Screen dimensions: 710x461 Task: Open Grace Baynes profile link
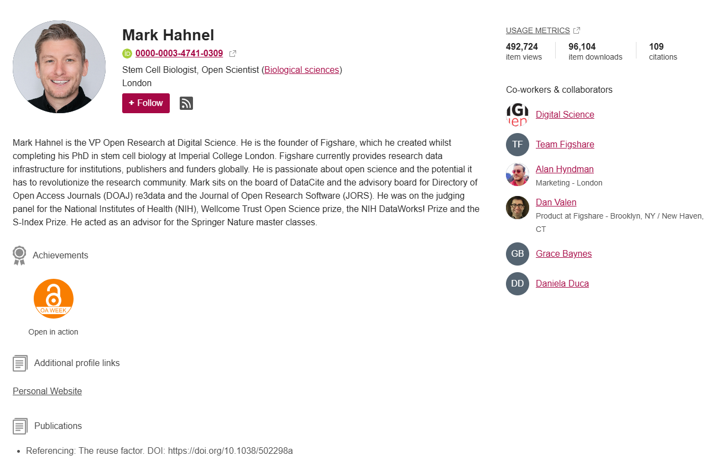pyautogui.click(x=563, y=253)
